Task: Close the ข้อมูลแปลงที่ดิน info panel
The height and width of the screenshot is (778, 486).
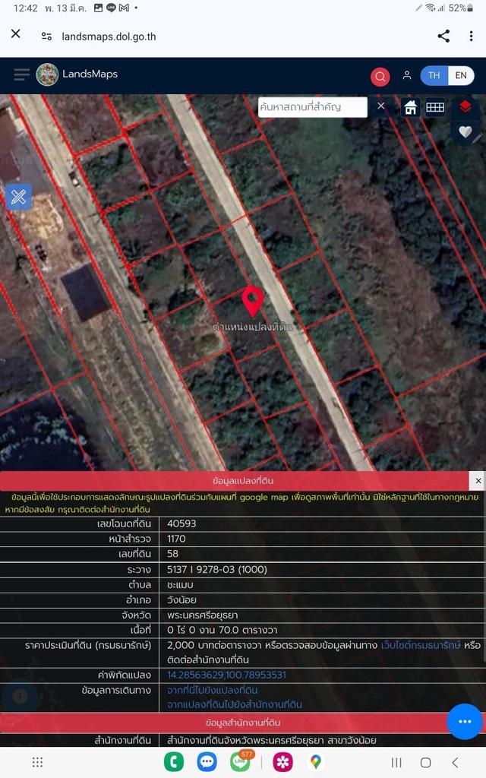Action: tap(477, 481)
